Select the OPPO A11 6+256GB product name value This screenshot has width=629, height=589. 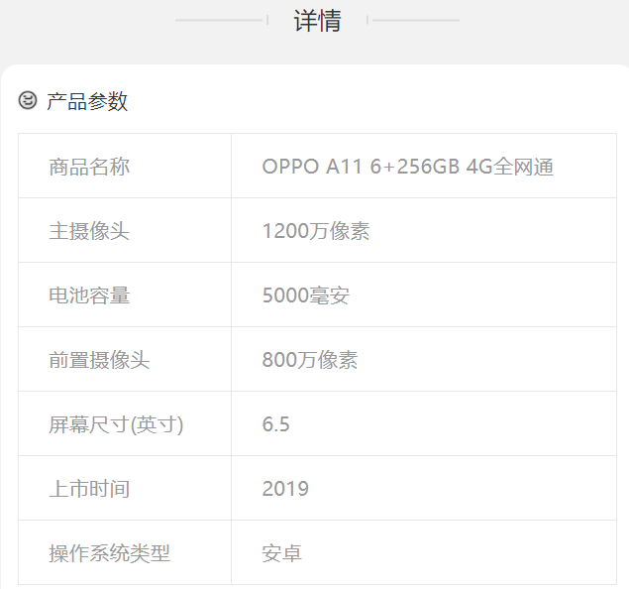[407, 167]
